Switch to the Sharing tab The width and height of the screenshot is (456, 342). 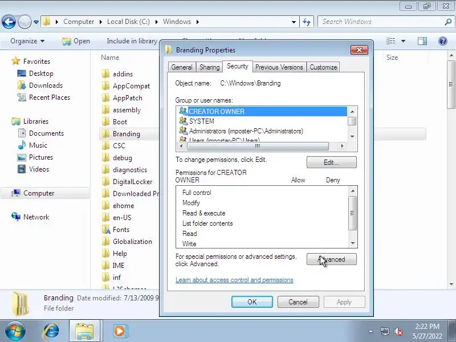click(209, 67)
